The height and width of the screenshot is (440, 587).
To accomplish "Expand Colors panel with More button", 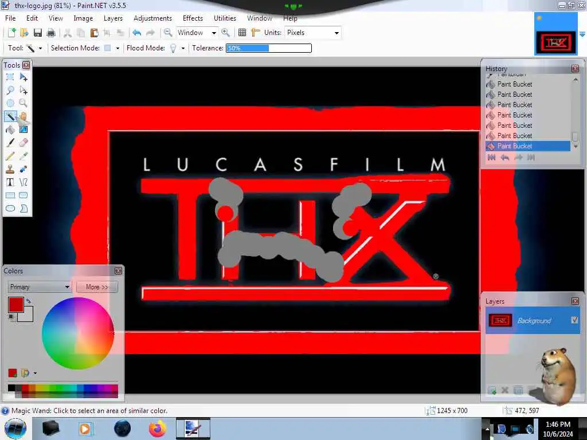I will coord(97,287).
